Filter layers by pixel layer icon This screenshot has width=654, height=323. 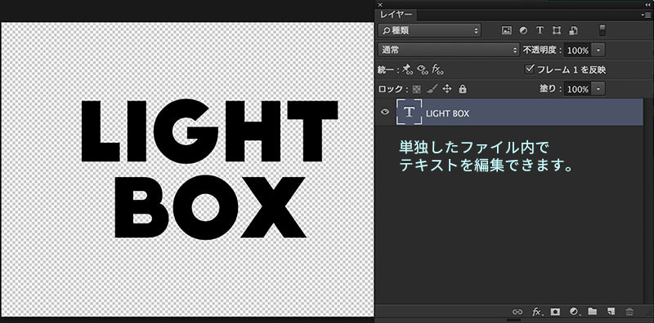coord(507,30)
